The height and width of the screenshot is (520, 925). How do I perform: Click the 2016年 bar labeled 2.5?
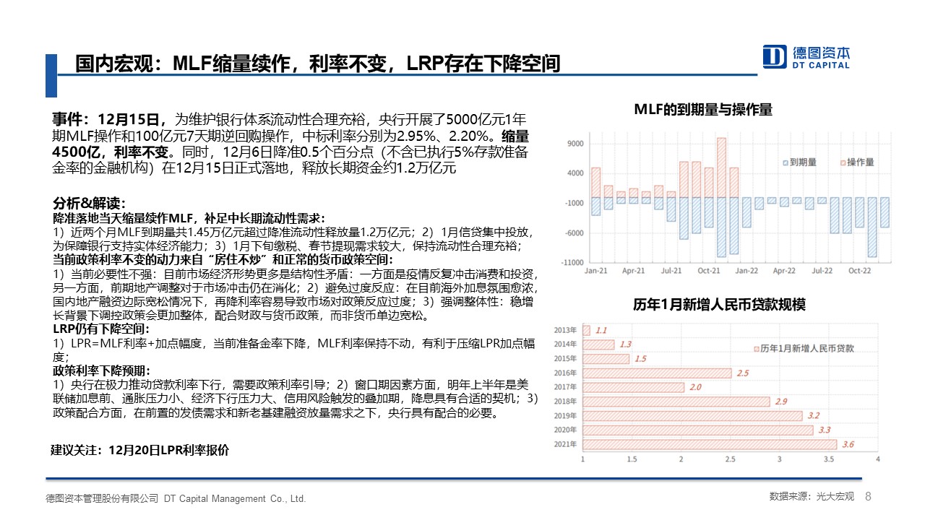658,373
